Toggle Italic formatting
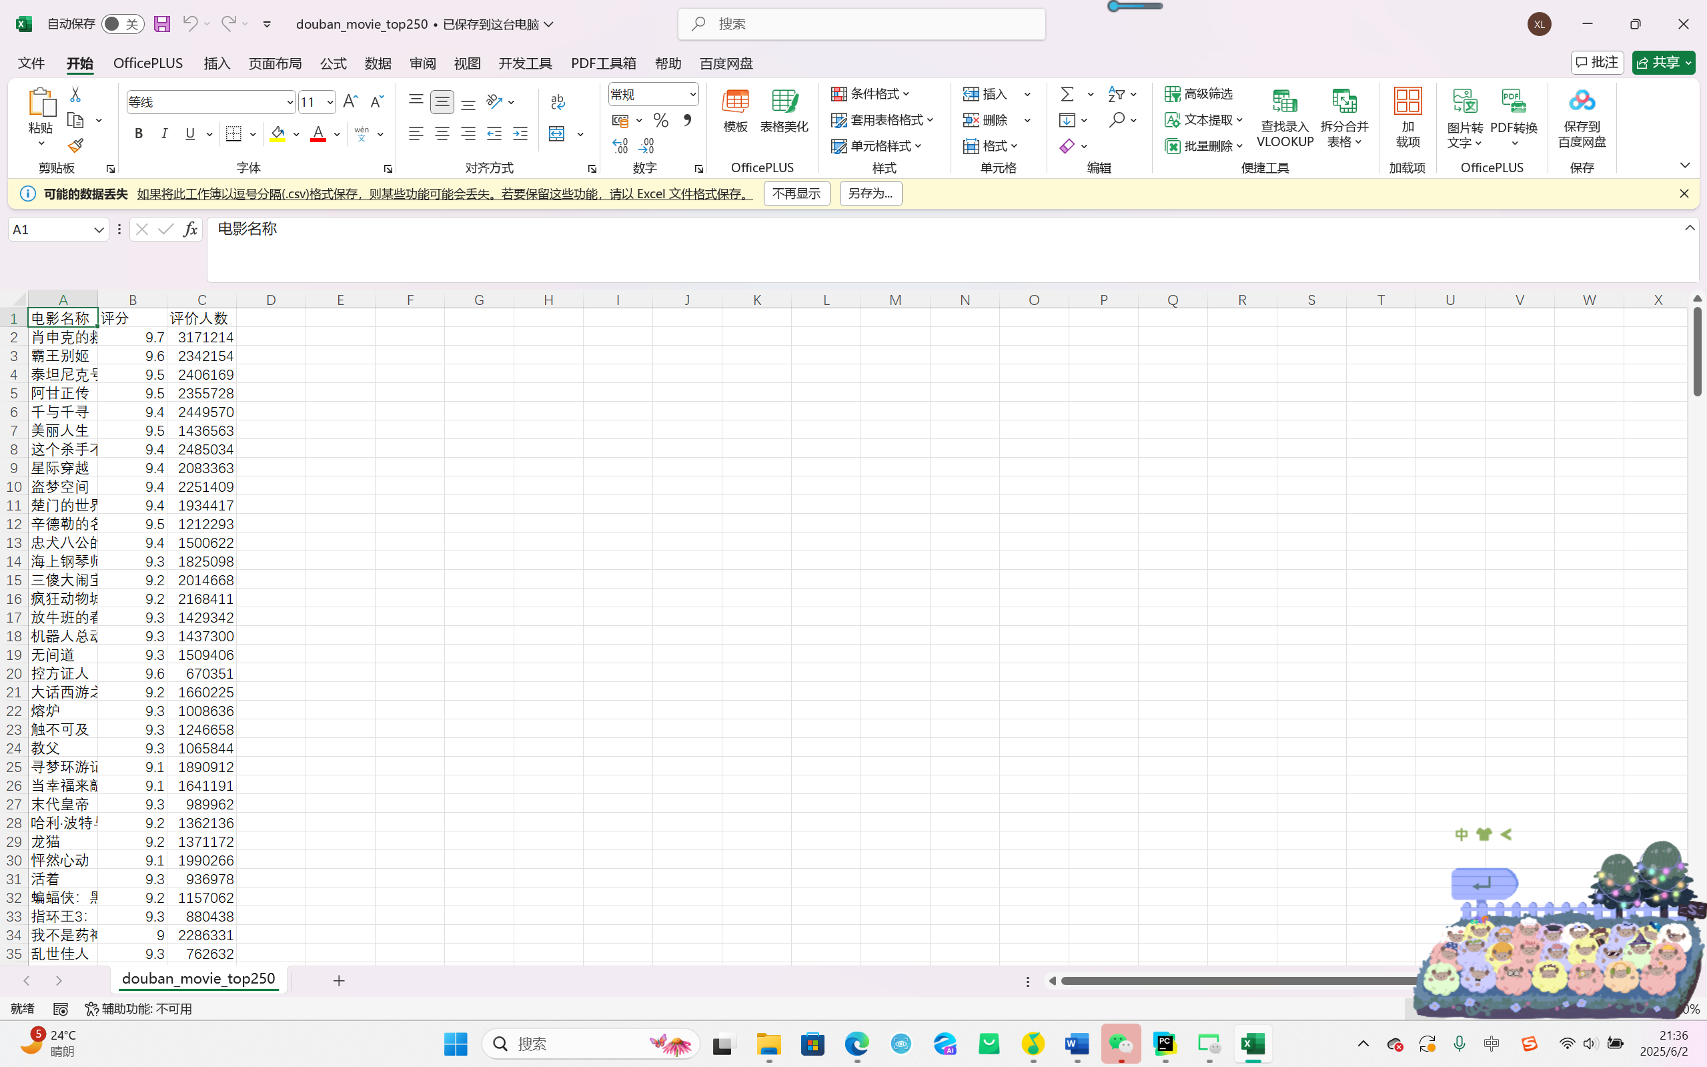1707x1067 pixels. [164, 134]
